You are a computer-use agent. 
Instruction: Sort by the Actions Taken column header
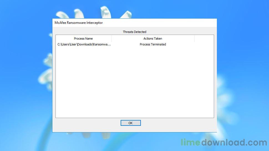point(153,39)
